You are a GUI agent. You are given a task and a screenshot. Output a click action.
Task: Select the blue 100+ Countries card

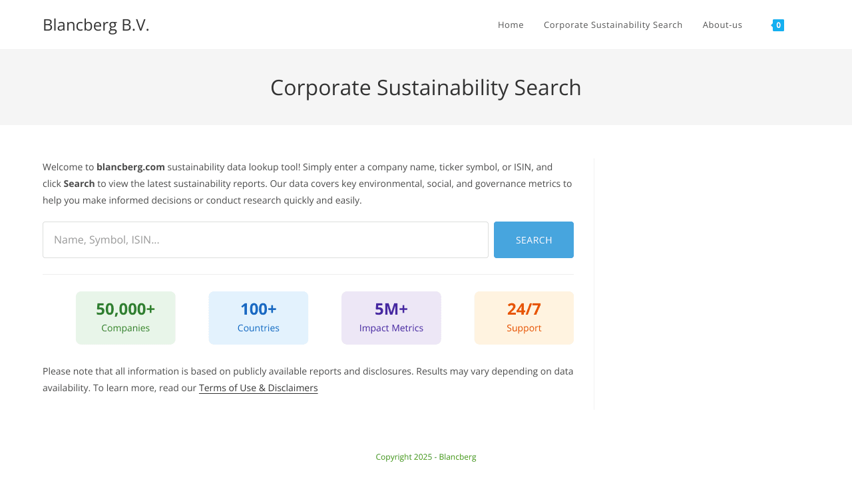(258, 318)
